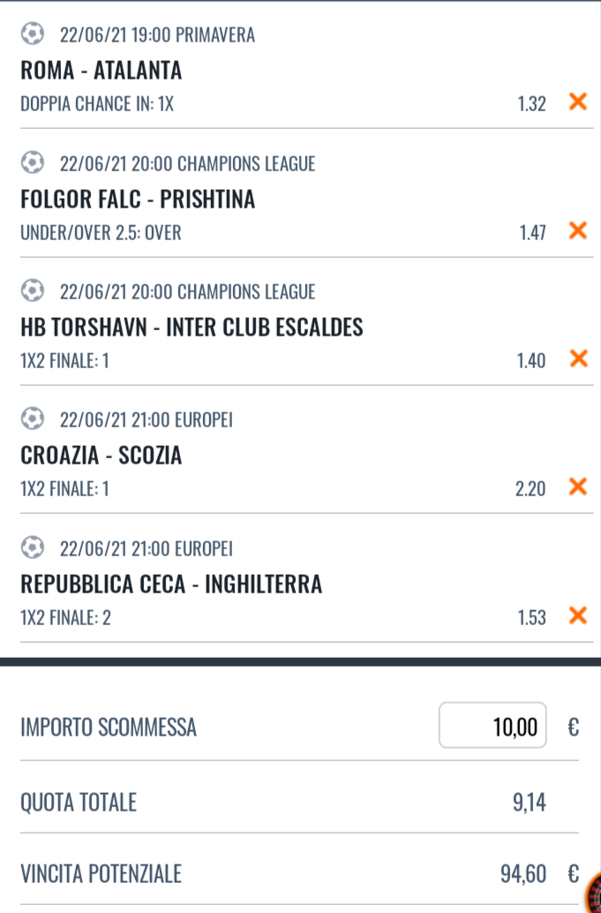
Task: Click soccer ball icon above Croazia - Scozia
Action: point(33,420)
